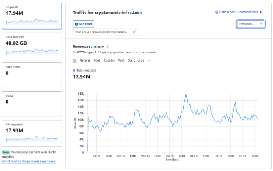Click the API requests sparkline chart
This screenshot has width=273, height=171.
coord(32,139)
